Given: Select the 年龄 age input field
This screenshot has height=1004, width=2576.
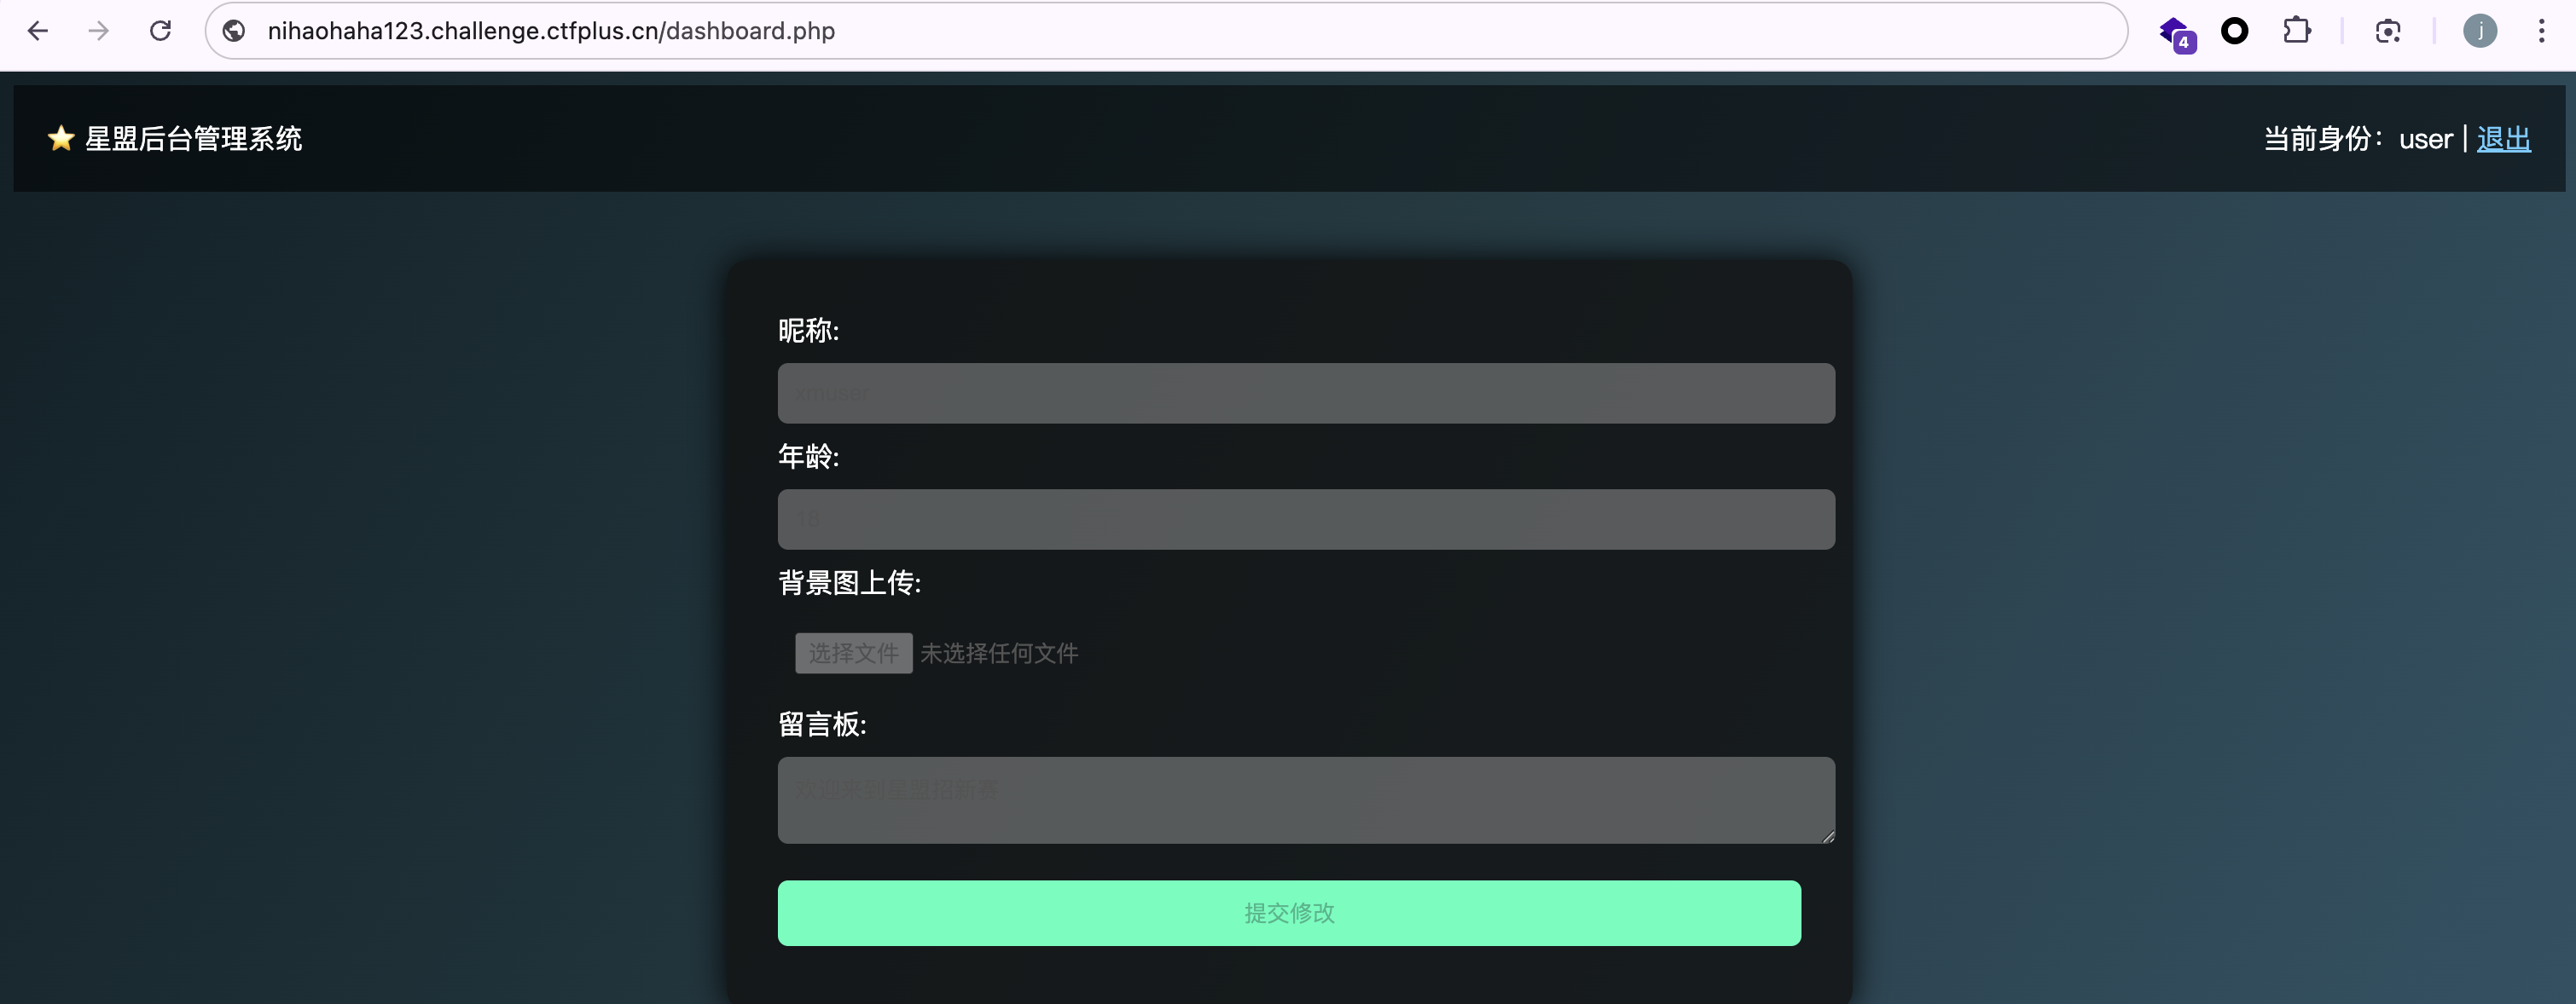Looking at the screenshot, I should 1305,518.
